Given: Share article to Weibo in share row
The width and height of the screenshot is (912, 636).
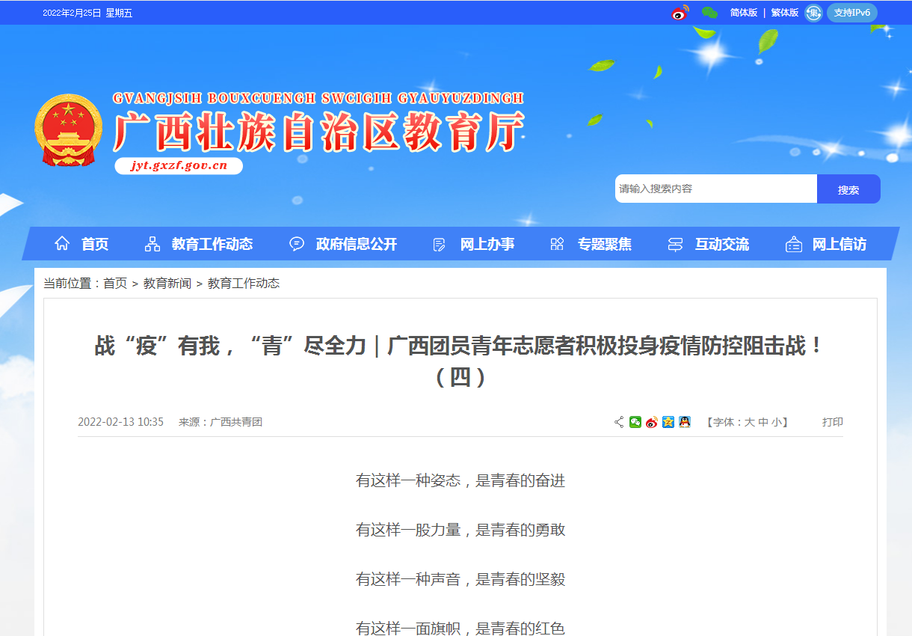Looking at the screenshot, I should click(x=652, y=422).
